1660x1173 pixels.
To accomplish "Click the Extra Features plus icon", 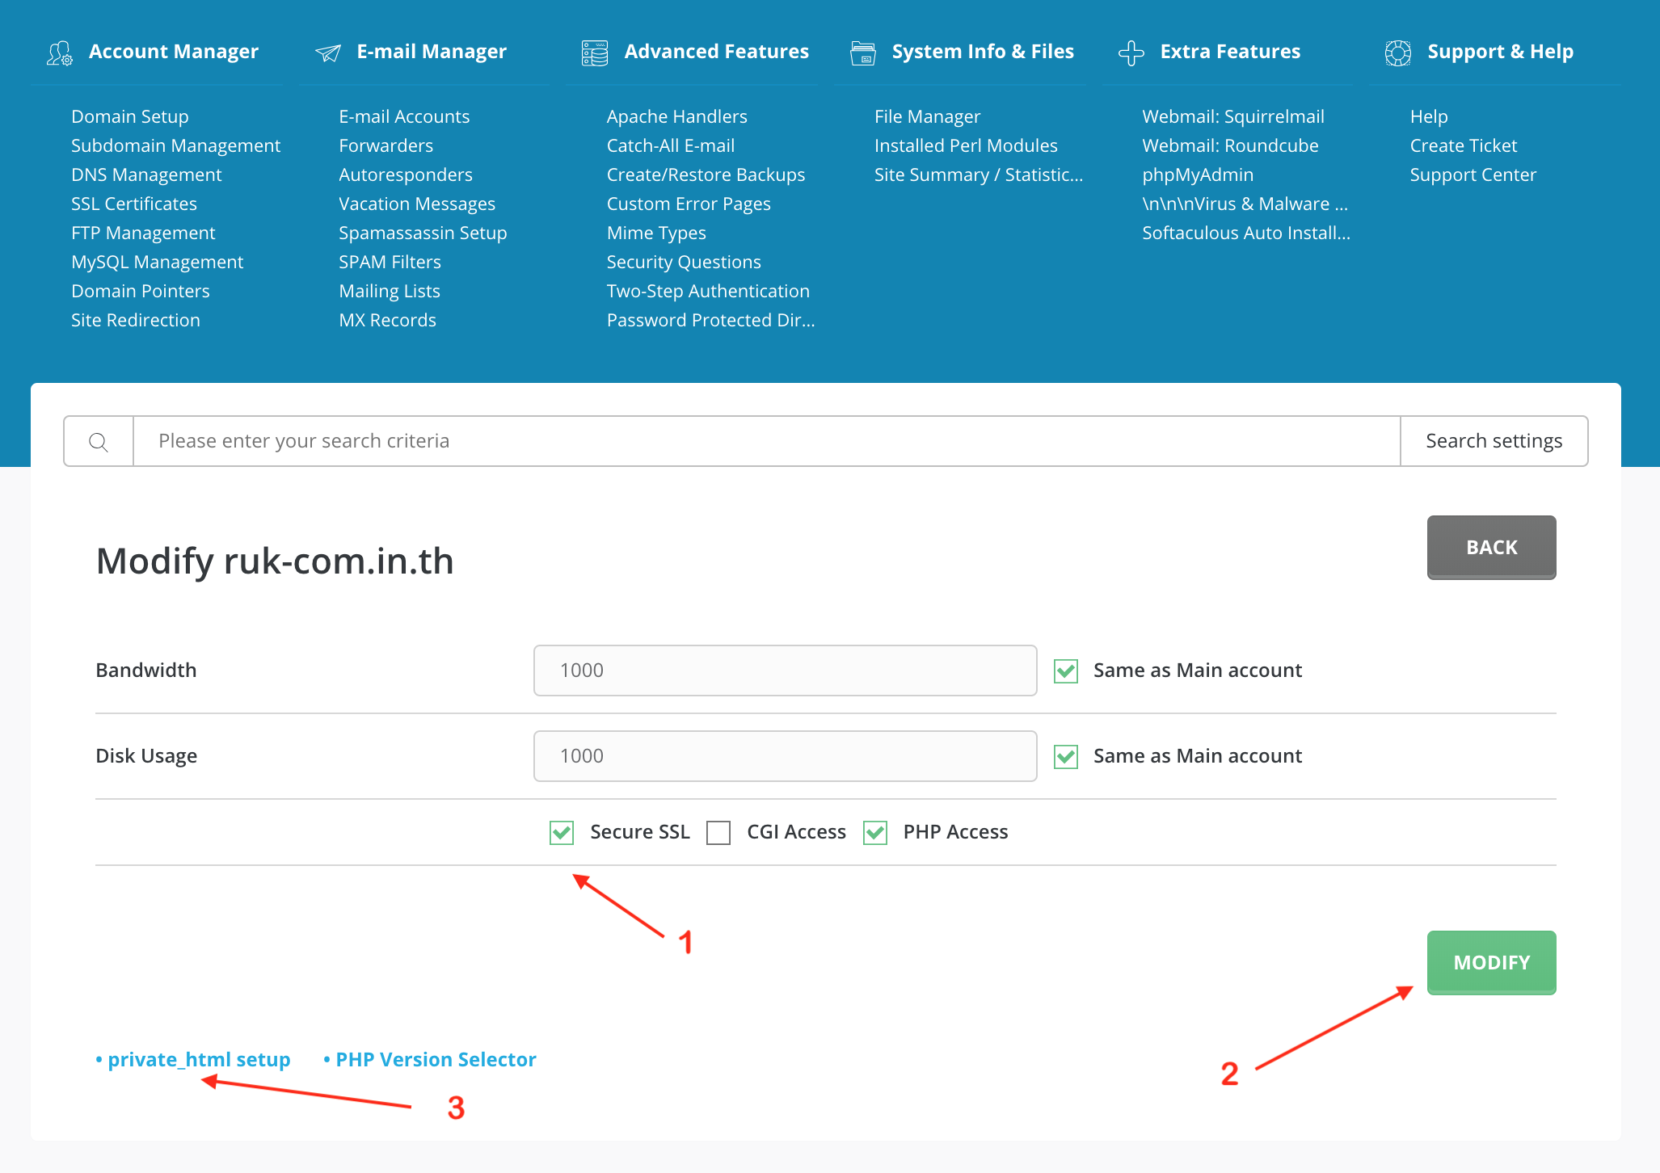I will 1131,53.
